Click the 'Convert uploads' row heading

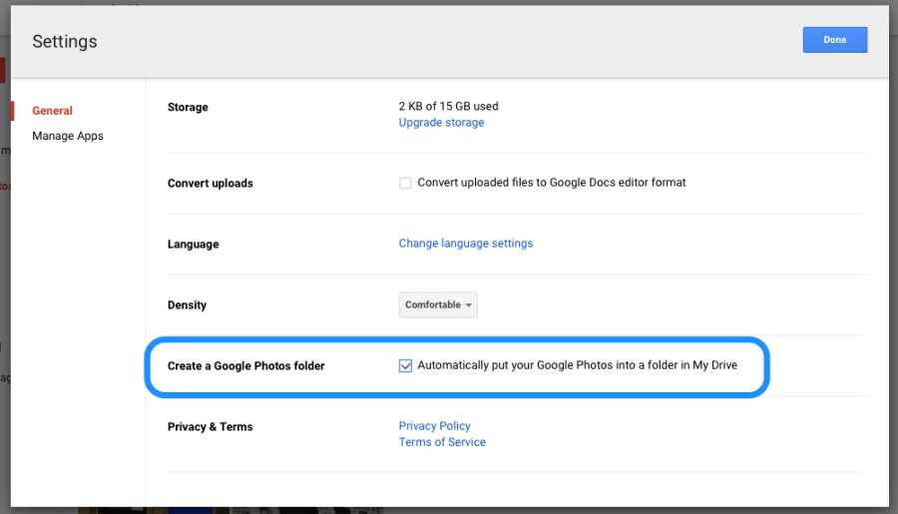coord(211,184)
